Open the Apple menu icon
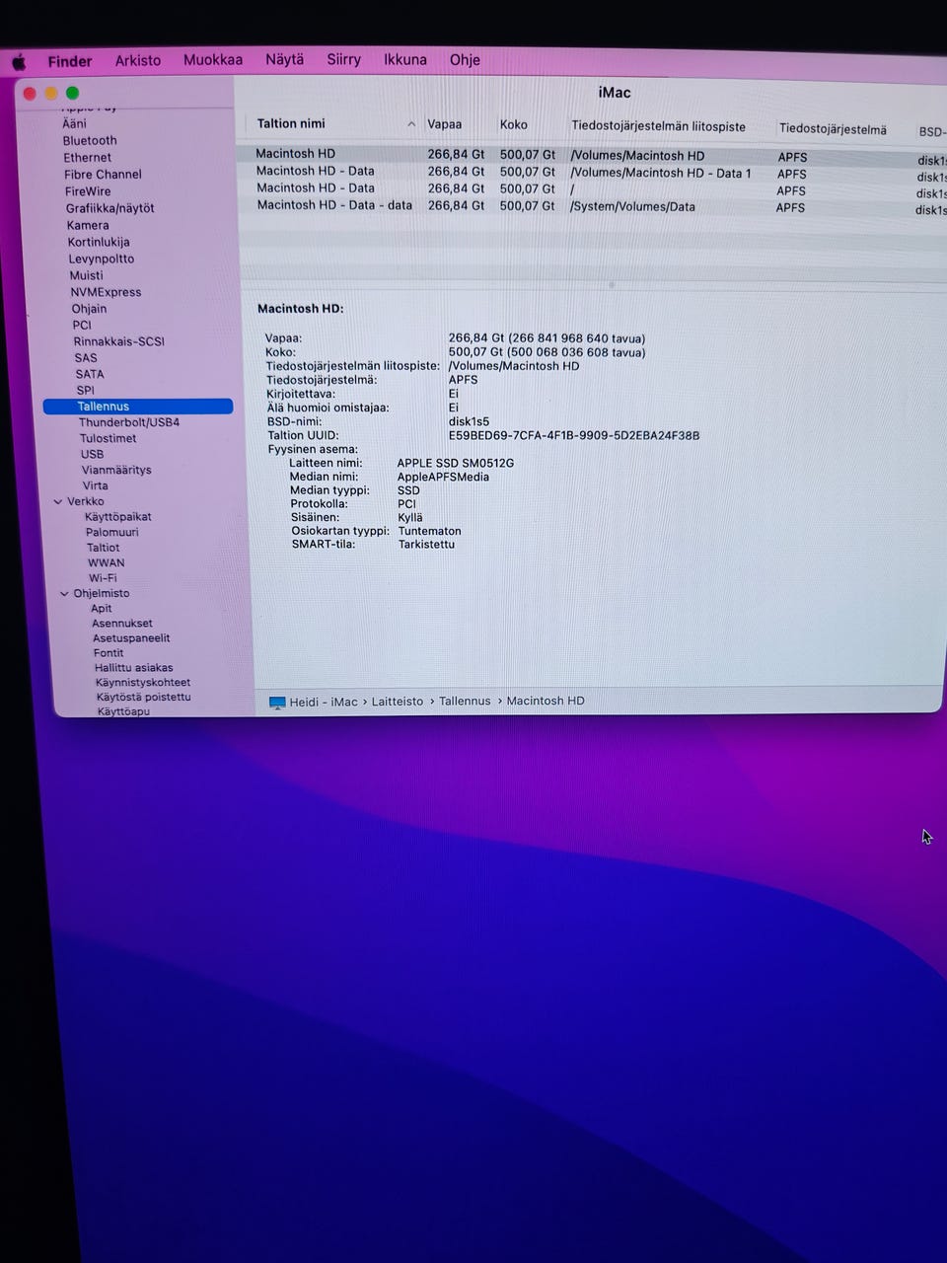This screenshot has width=947, height=1263. [x=19, y=62]
